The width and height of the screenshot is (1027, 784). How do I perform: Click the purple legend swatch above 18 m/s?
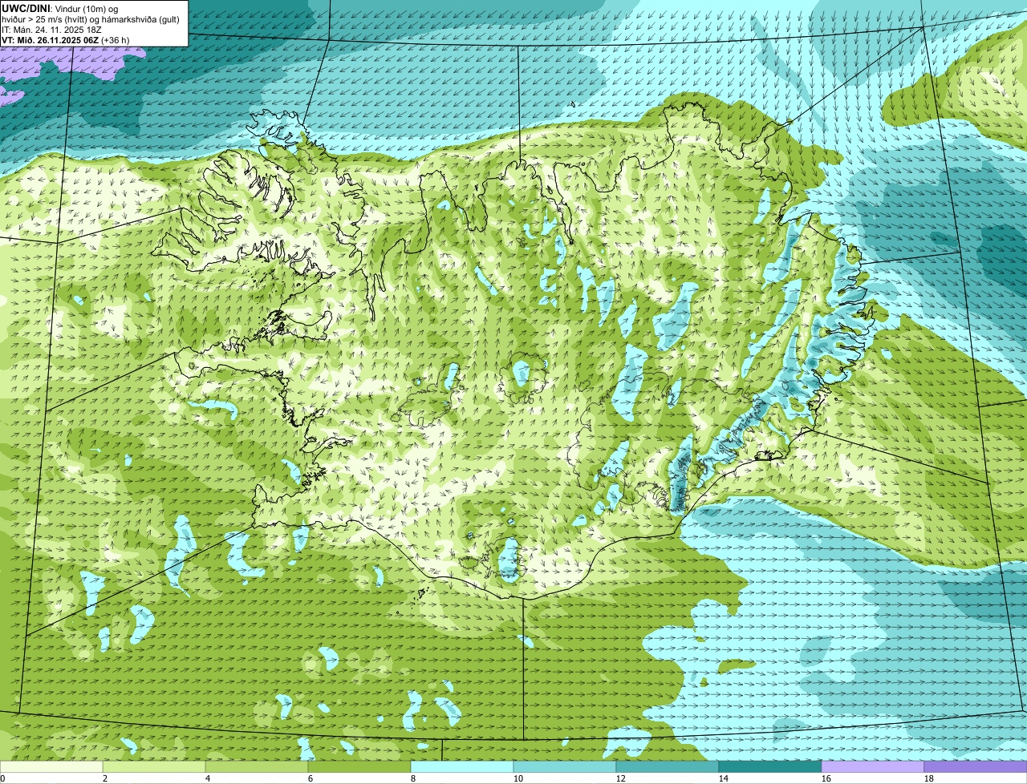click(x=976, y=767)
